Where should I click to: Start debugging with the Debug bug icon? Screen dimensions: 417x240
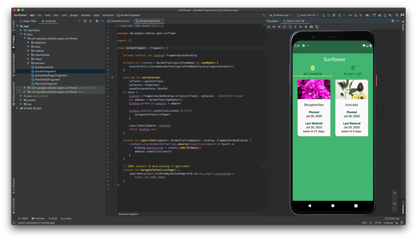tap(340, 15)
